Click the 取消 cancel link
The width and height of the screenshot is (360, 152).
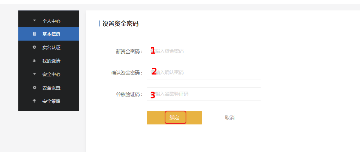point(230,118)
